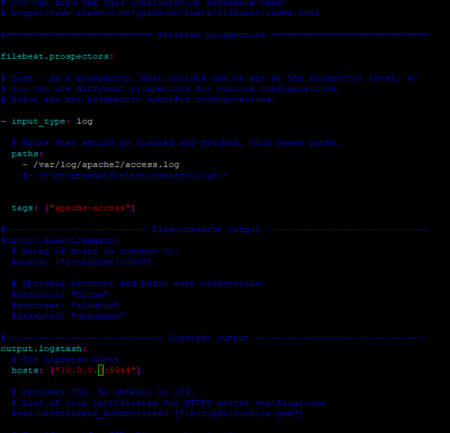Viewport: 450px width, 433px height.
Task: Click '# you can use different prospectors' comment line
Action: pyautogui.click(x=171, y=89)
